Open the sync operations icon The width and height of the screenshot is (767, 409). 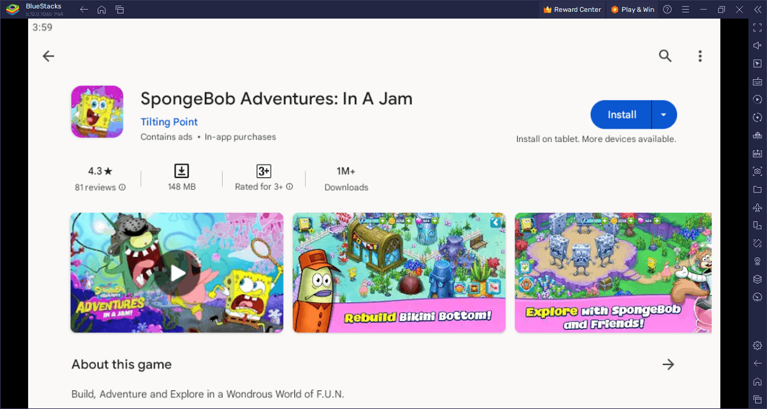[757, 118]
